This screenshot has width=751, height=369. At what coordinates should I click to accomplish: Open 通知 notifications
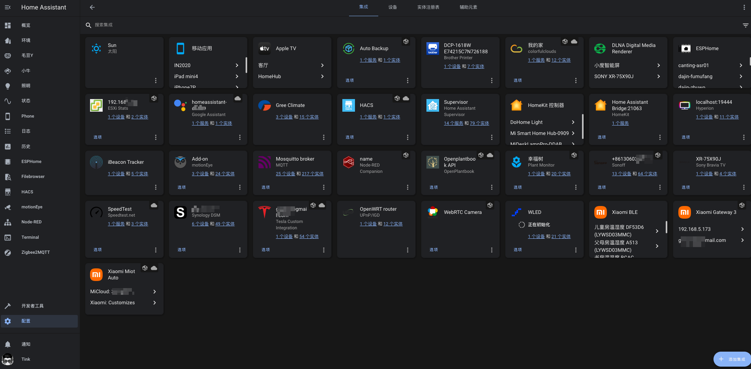[39, 344]
